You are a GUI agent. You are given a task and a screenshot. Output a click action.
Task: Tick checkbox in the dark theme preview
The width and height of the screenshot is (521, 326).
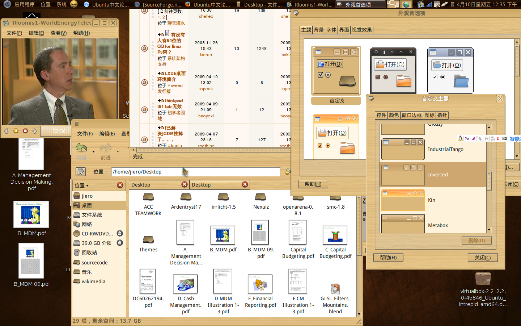click(378, 77)
